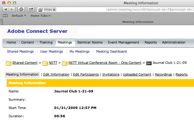The width and height of the screenshot is (194, 121).
Task: Select the Meetings navigation tab
Action: point(65,42)
